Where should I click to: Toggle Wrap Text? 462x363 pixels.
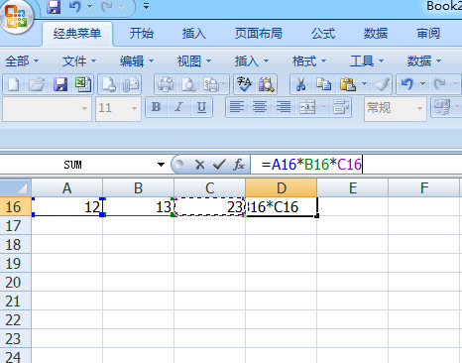(341, 107)
